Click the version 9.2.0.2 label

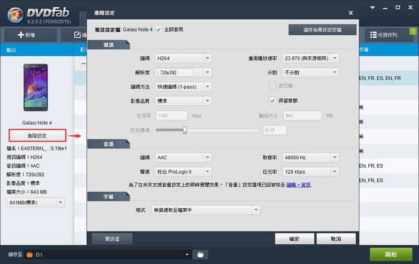pos(49,22)
